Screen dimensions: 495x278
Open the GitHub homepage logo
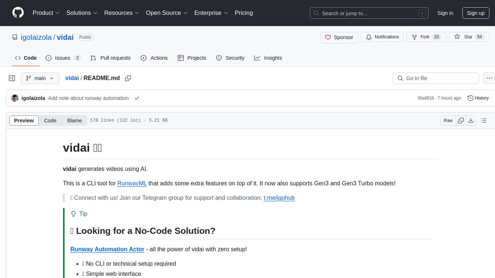point(18,13)
